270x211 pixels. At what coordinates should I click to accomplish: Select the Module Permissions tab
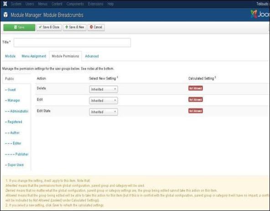tap(65, 56)
